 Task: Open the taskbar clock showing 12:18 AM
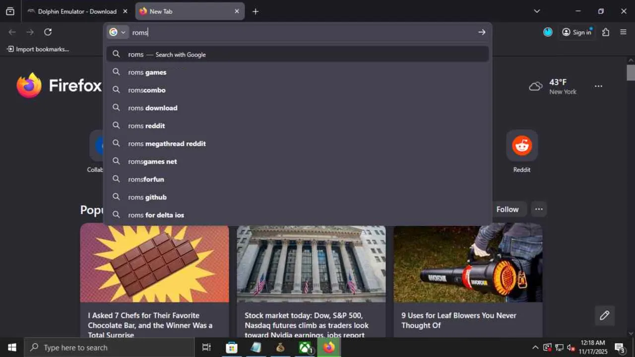click(x=592, y=348)
